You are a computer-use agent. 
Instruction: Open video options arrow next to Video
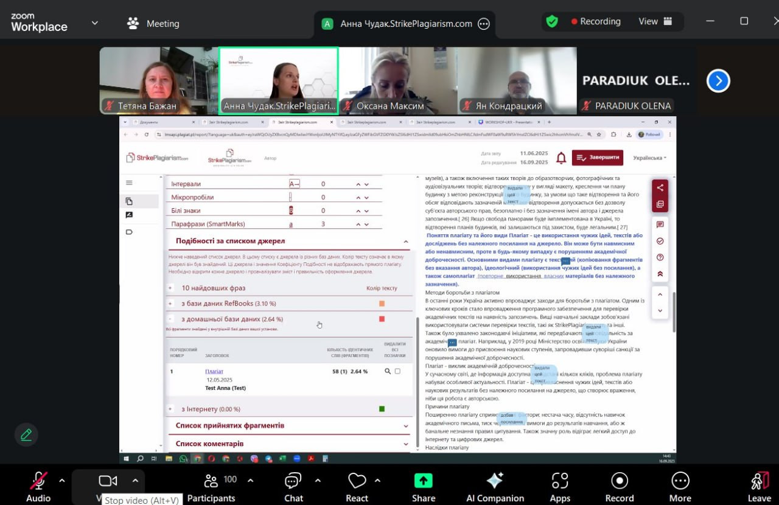click(135, 481)
